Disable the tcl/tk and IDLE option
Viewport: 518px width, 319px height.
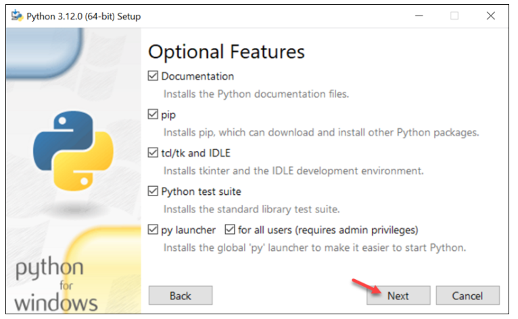[153, 152]
